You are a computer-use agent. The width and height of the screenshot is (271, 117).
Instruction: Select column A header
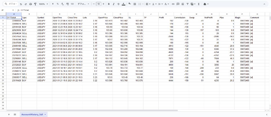14,14
